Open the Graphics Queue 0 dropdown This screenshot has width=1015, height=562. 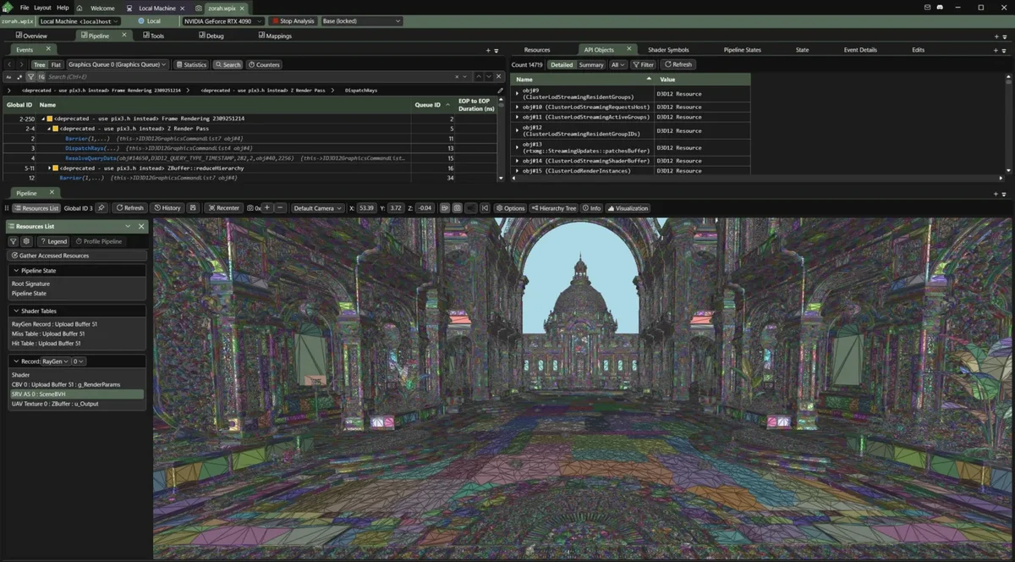pyautogui.click(x=118, y=64)
